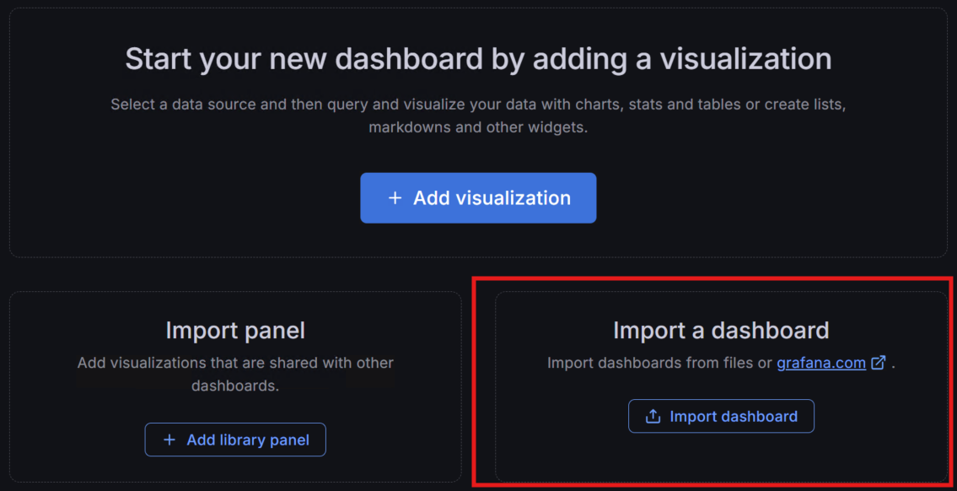Click the plus icon in Add visualization
Screen dimensions: 957x491
pos(395,198)
